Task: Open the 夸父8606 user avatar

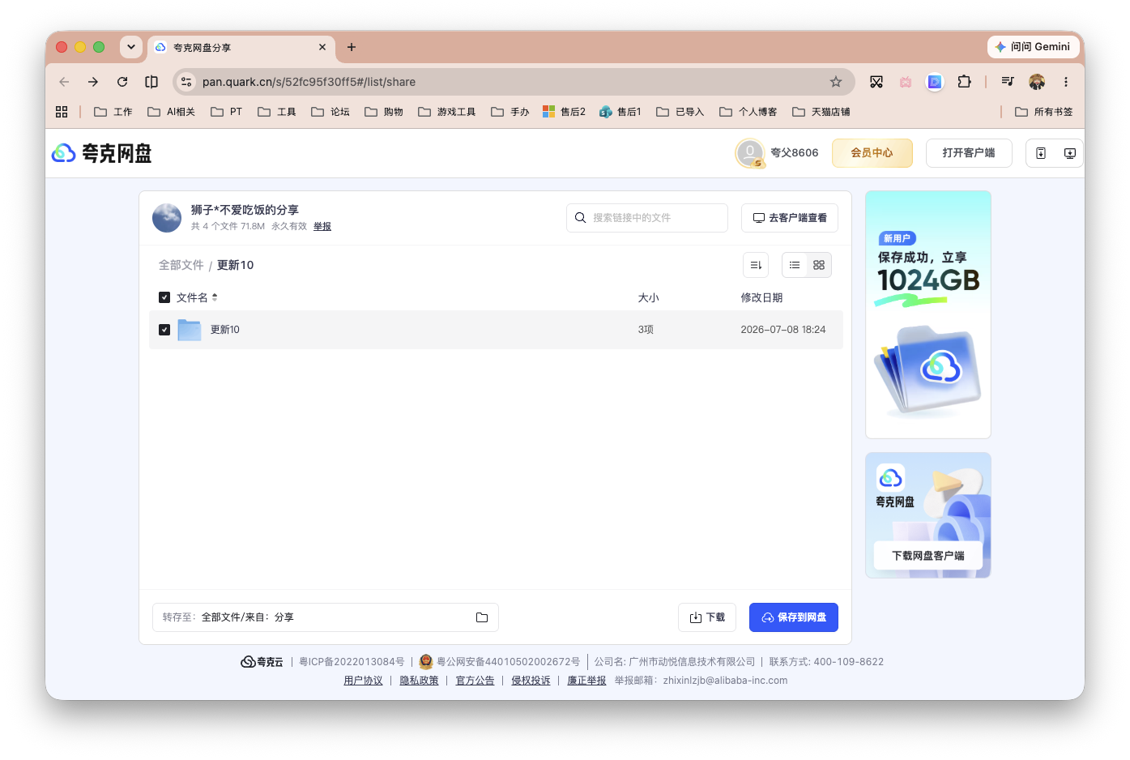Action: pyautogui.click(x=750, y=153)
